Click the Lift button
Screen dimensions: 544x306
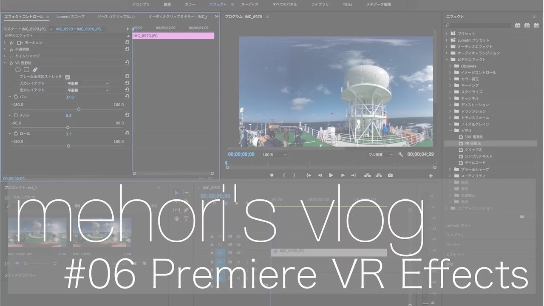coord(367,175)
